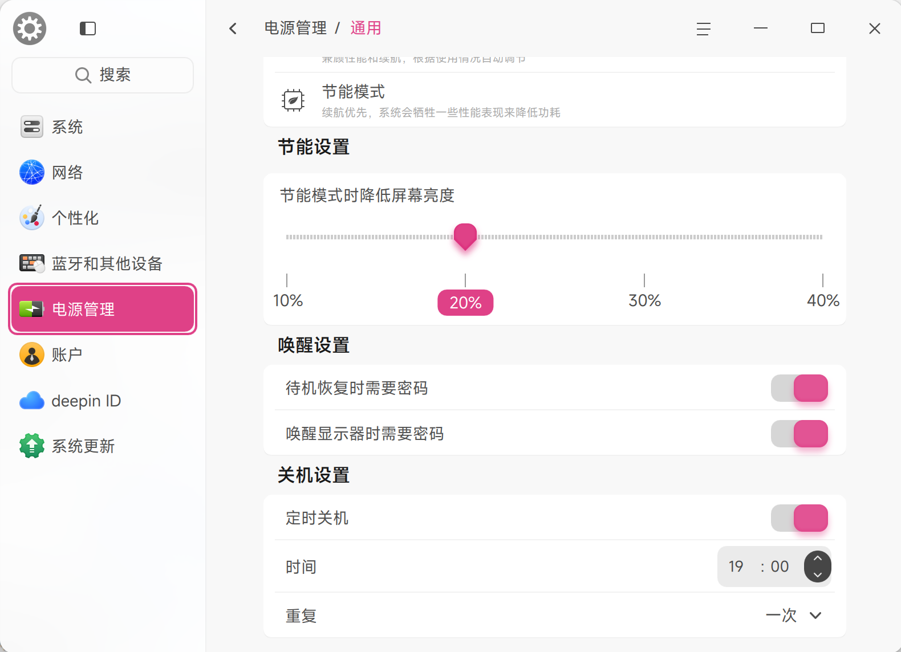Open the 账户 section in sidebar

coord(67,354)
